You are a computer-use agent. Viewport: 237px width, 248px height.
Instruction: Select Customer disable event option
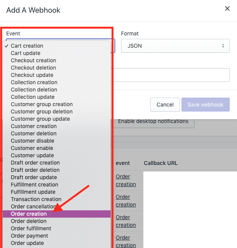(57, 141)
